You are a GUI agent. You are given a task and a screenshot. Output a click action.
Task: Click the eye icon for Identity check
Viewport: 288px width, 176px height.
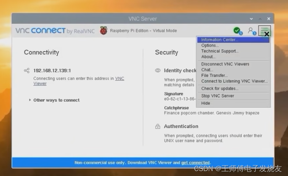(158, 70)
